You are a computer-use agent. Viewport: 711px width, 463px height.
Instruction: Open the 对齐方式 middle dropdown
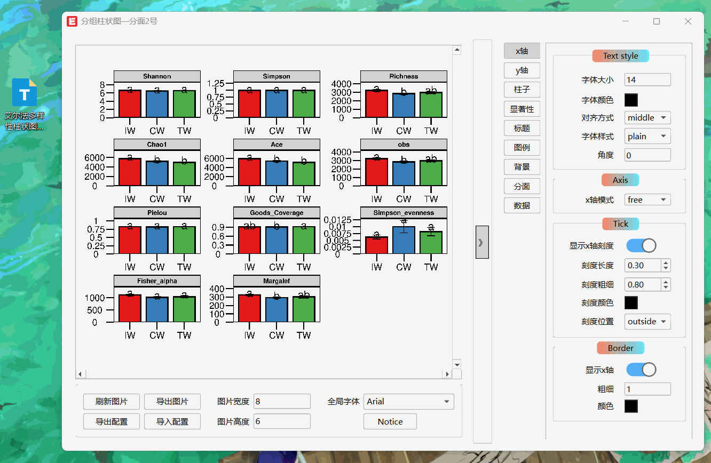pos(647,118)
